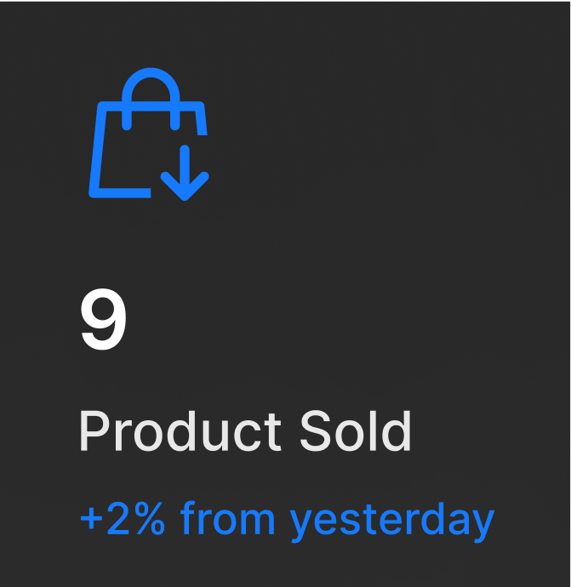Click the "+2% from yesterday" text

point(287,518)
